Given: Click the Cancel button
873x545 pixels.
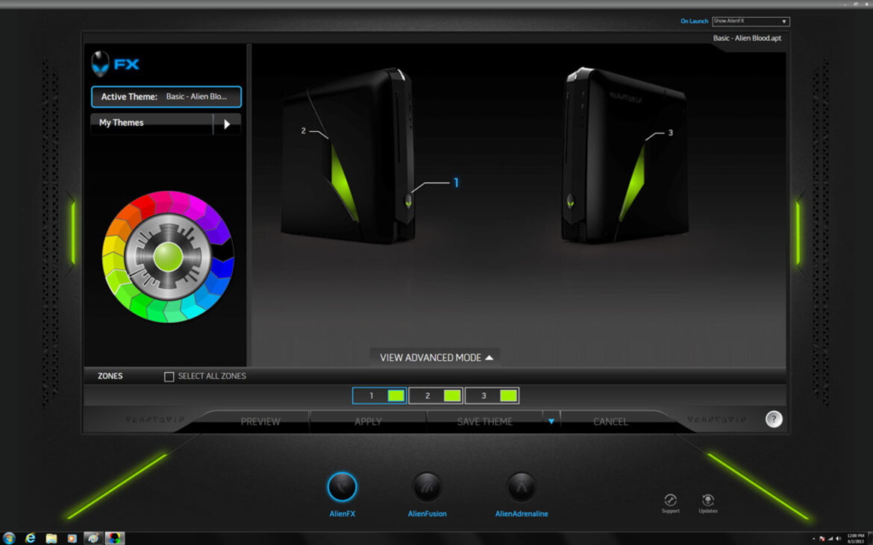Looking at the screenshot, I should (x=610, y=421).
